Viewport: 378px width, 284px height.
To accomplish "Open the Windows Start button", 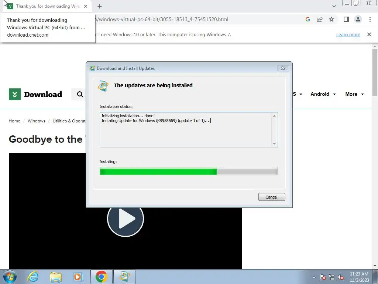I will 10,277.
